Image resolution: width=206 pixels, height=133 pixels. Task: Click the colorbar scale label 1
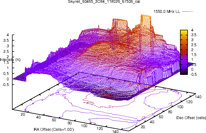pyautogui.click(x=192, y=60)
